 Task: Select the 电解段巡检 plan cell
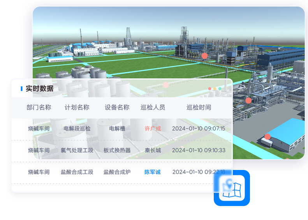point(77,128)
